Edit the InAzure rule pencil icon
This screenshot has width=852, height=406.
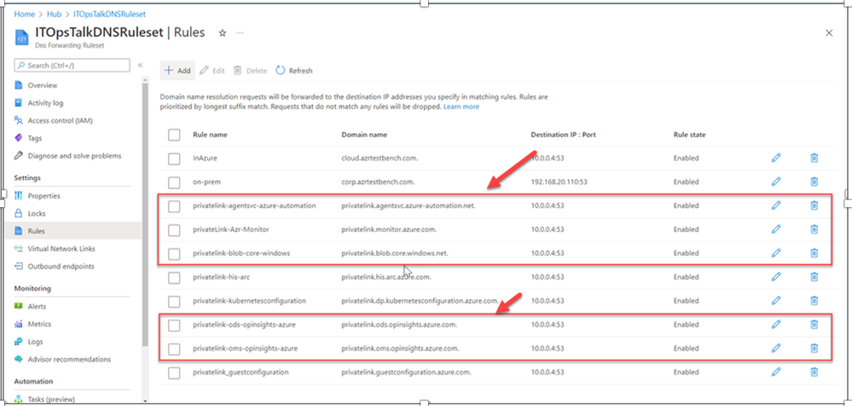click(x=776, y=158)
